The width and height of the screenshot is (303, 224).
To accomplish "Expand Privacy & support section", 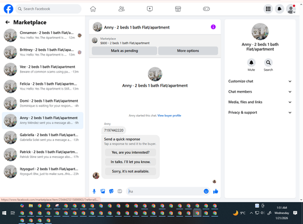I will [260, 113].
